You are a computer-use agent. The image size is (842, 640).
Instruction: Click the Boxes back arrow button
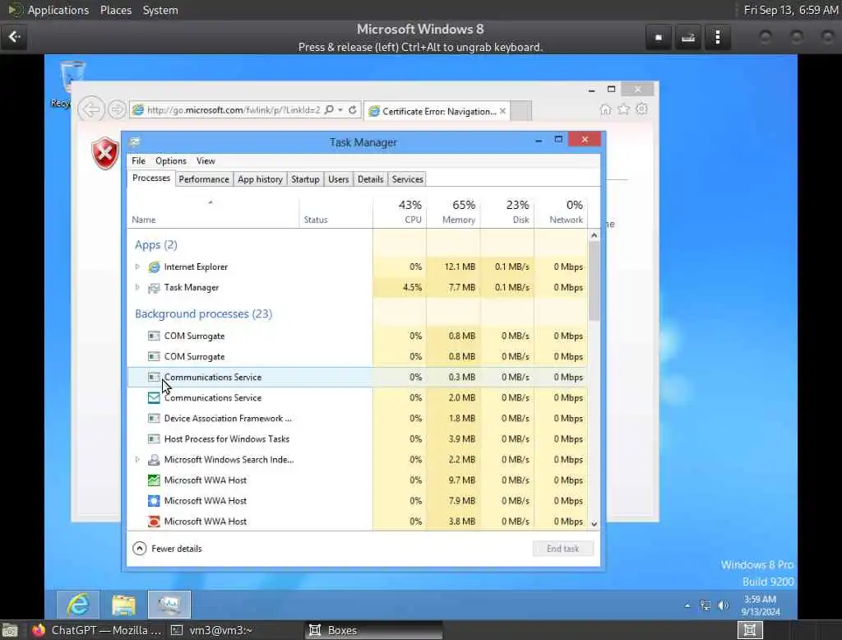[x=15, y=36]
